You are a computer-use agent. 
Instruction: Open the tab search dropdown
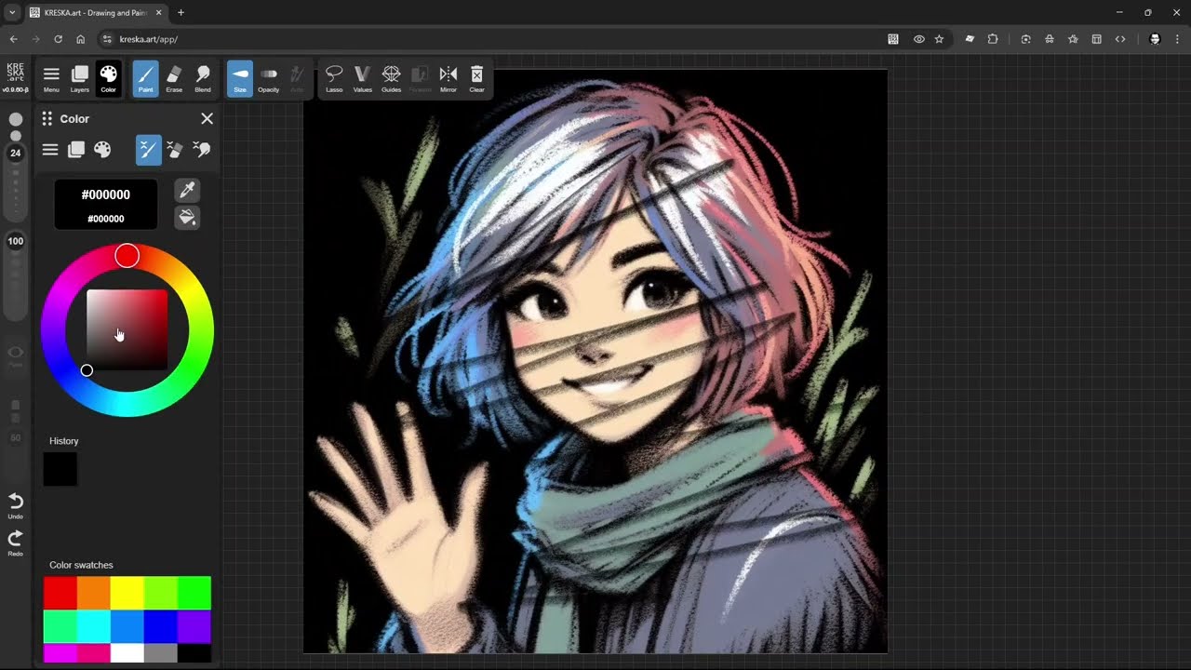coord(12,13)
